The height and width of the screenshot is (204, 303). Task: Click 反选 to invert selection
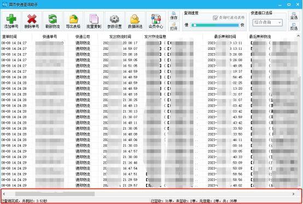pos(294,26)
